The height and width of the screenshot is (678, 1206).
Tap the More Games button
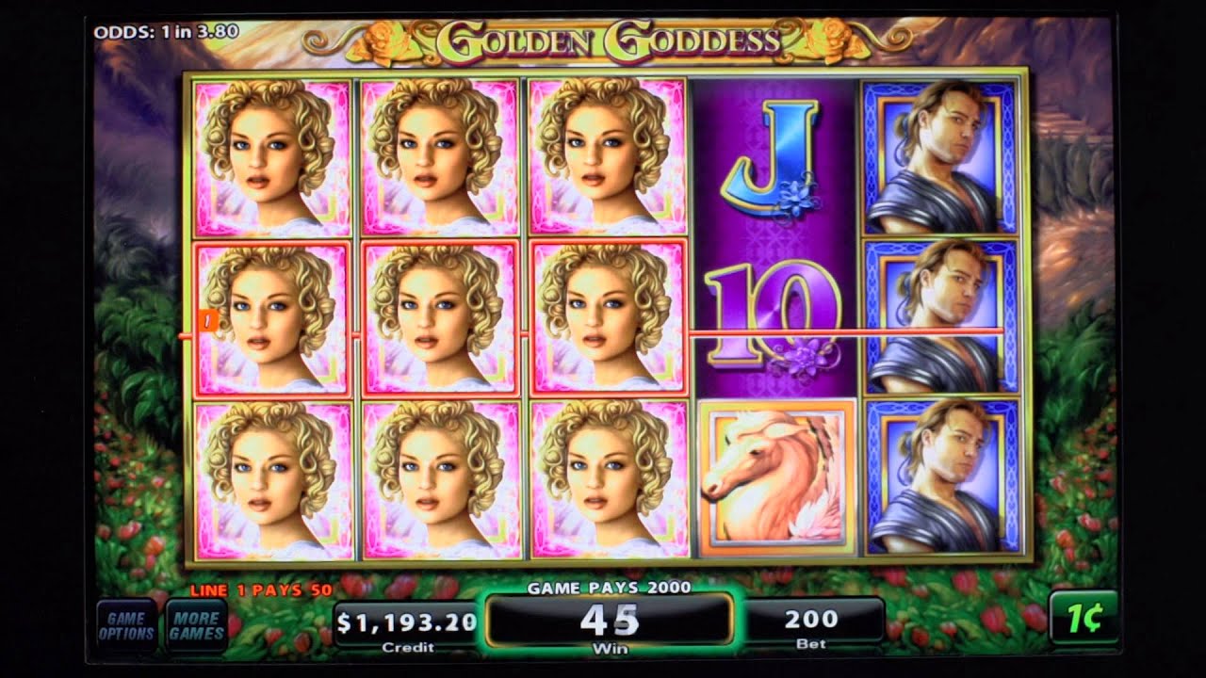point(196,626)
